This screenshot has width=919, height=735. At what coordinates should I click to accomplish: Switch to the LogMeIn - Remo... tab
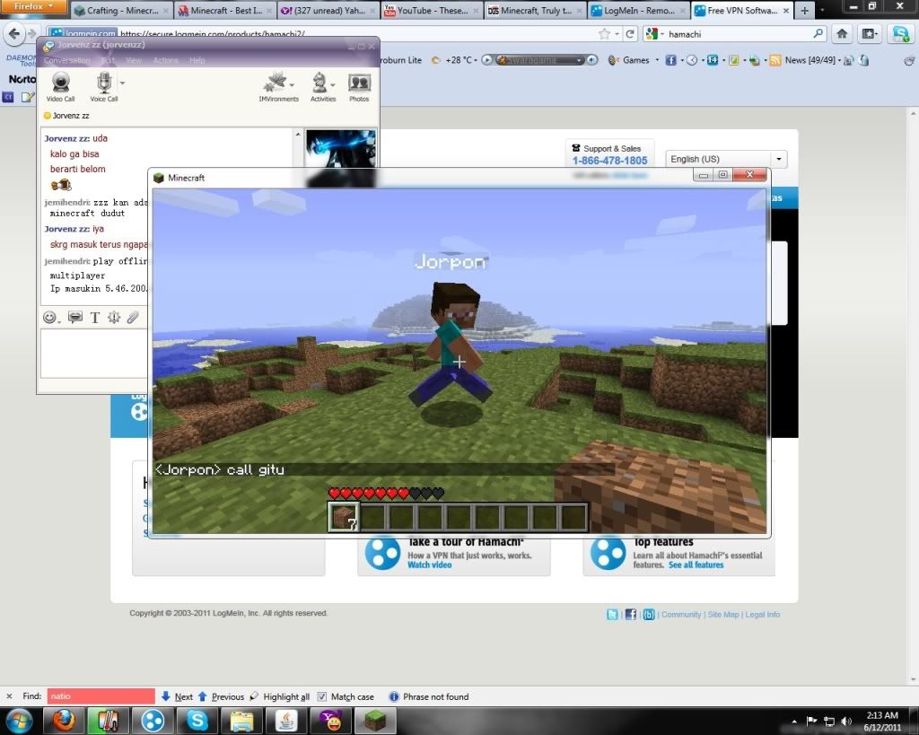pos(639,11)
